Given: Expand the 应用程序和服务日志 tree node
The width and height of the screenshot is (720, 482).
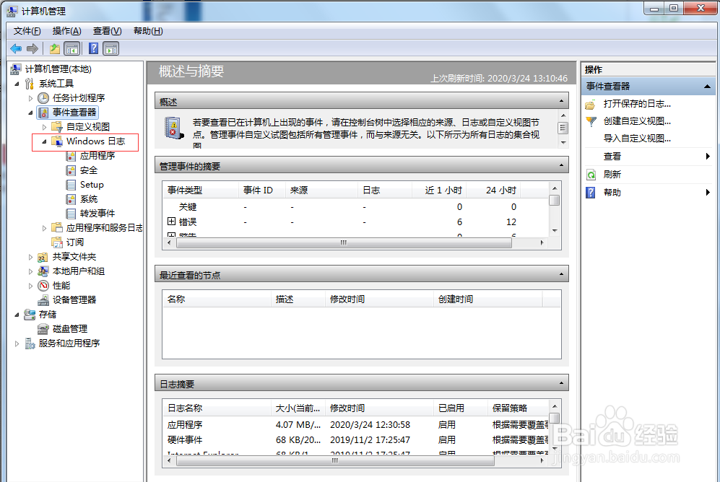Looking at the screenshot, I should pos(45,228).
